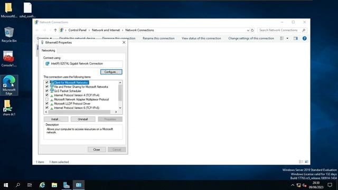Image resolution: width=338 pixels, height=190 pixels.
Task: Uncheck QoS Packet Scheduler checkbox
Action: 47,91
